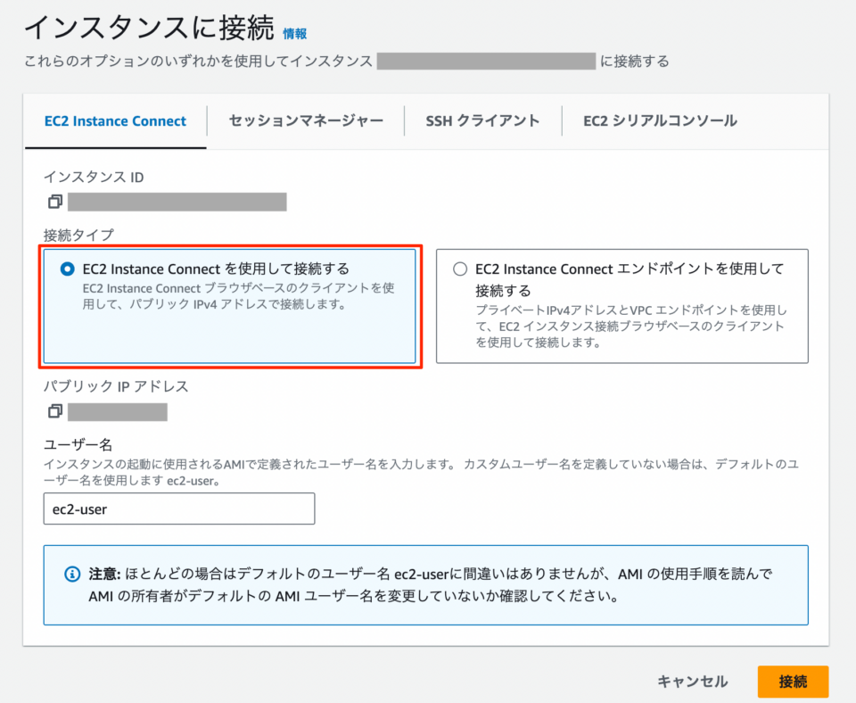Viewport: 856px width, 703px height.
Task: Open the EC2 シリアルコンソール tab
Action: click(660, 121)
